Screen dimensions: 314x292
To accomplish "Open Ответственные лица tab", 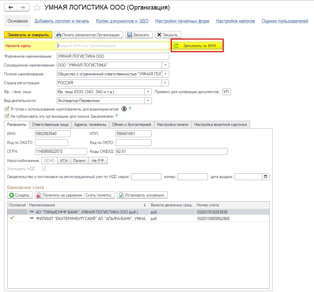I will (x=50, y=125).
